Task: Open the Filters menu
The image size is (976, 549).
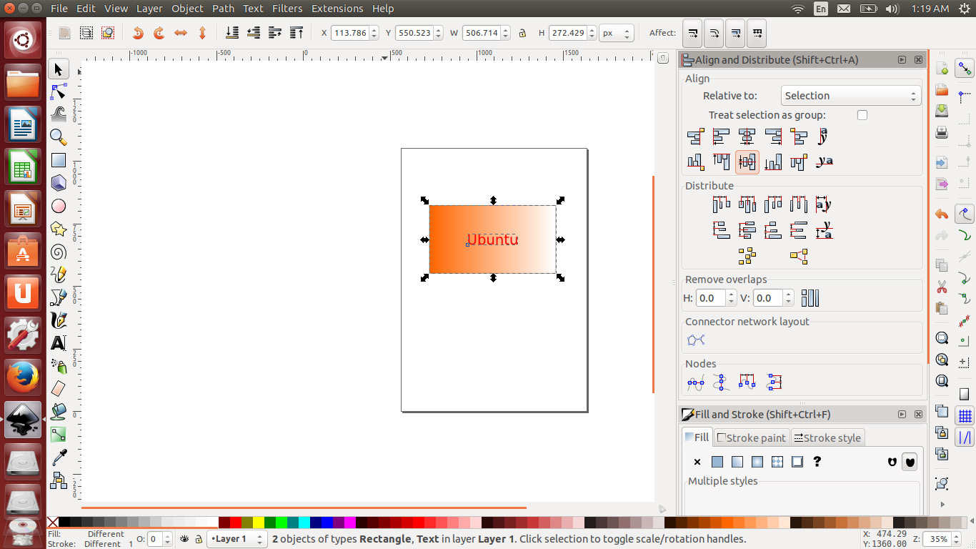Action: pos(287,9)
